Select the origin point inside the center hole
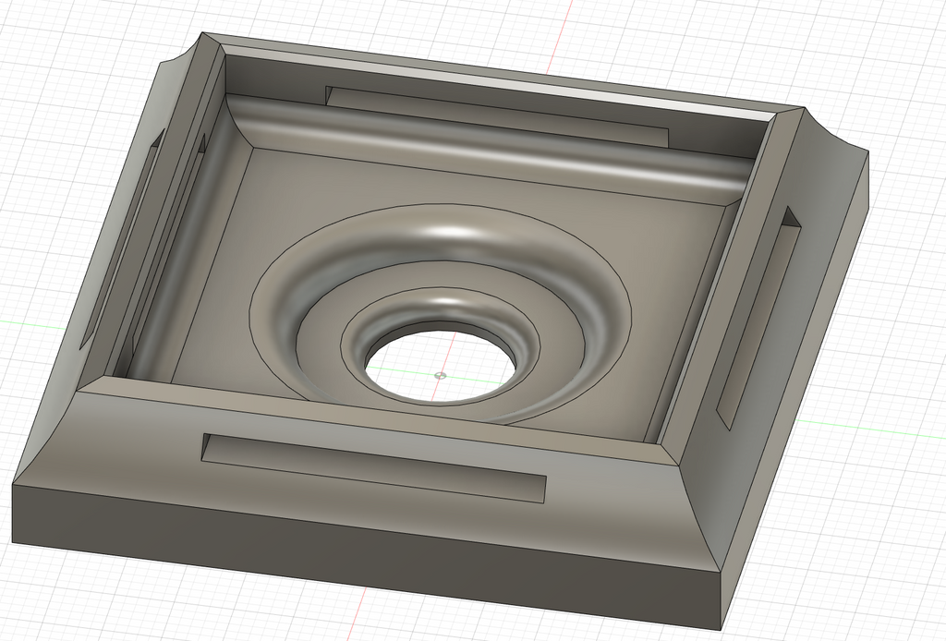This screenshot has width=946, height=641. pyautogui.click(x=441, y=375)
